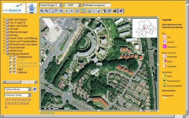Select the Übernachtungen tree item
Screen dimensions: 189x118
(18, 32)
